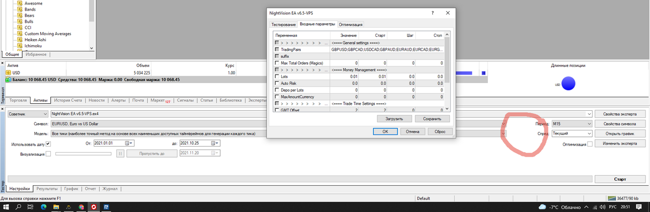Toggle the suffix parameter checkbox
The width and height of the screenshot is (650, 212).
[x=277, y=56]
